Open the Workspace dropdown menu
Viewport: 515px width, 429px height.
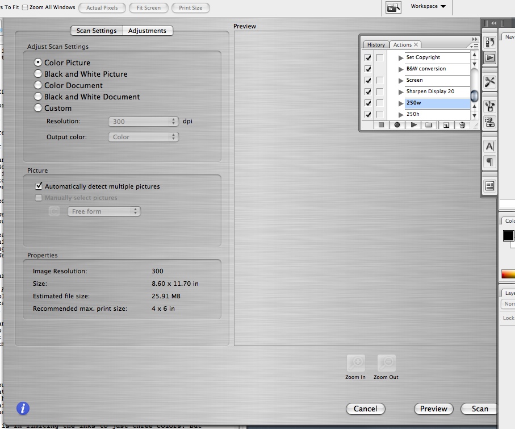(428, 7)
